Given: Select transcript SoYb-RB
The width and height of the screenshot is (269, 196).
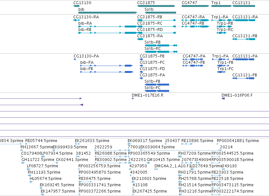Looking at the screenshot, I should tap(161, 45).
